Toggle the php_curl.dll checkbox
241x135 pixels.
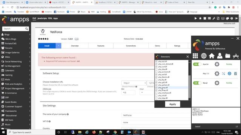(156, 67)
